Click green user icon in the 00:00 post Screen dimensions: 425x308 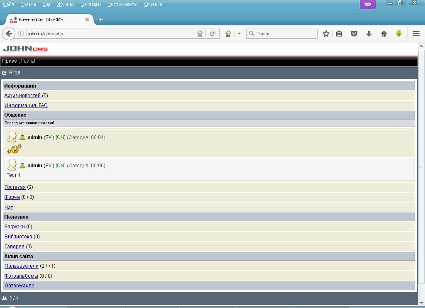click(22, 165)
